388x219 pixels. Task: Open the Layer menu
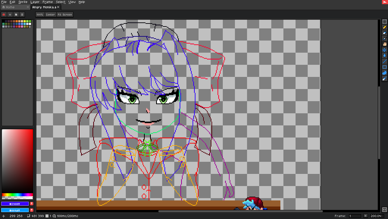tap(35, 2)
